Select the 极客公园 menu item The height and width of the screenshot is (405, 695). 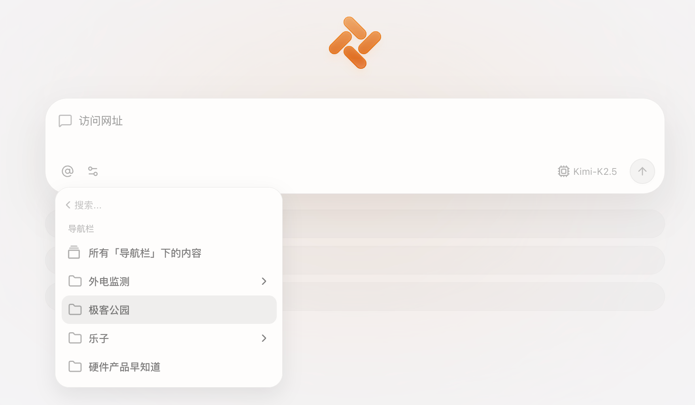pyautogui.click(x=169, y=310)
